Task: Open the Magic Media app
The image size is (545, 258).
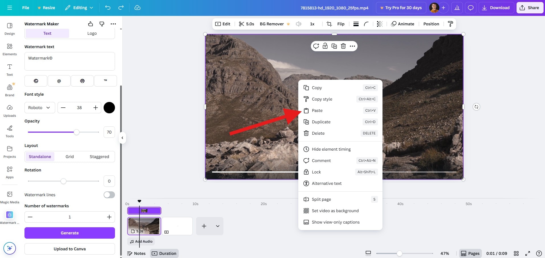Action: coord(10,197)
